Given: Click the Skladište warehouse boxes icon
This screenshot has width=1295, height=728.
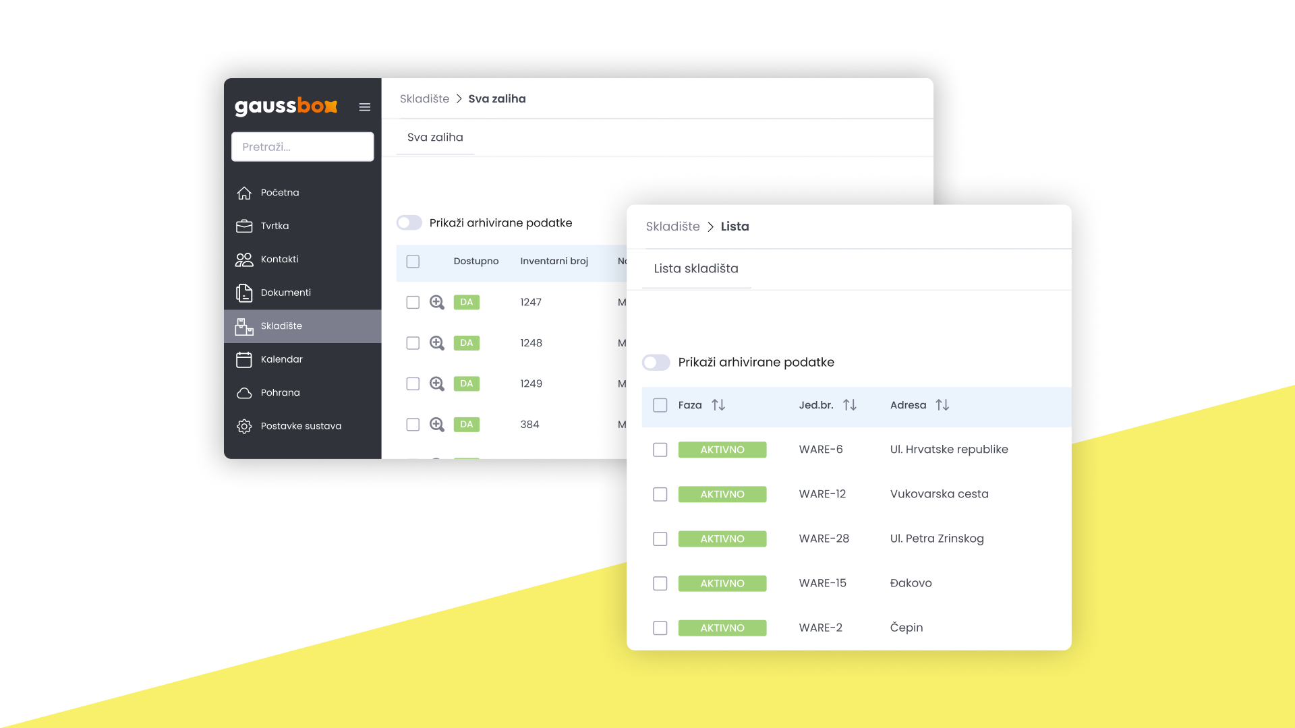Looking at the screenshot, I should click(244, 326).
